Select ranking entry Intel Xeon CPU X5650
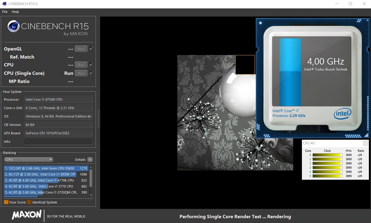This screenshot has width=371, height=223. 46,168
